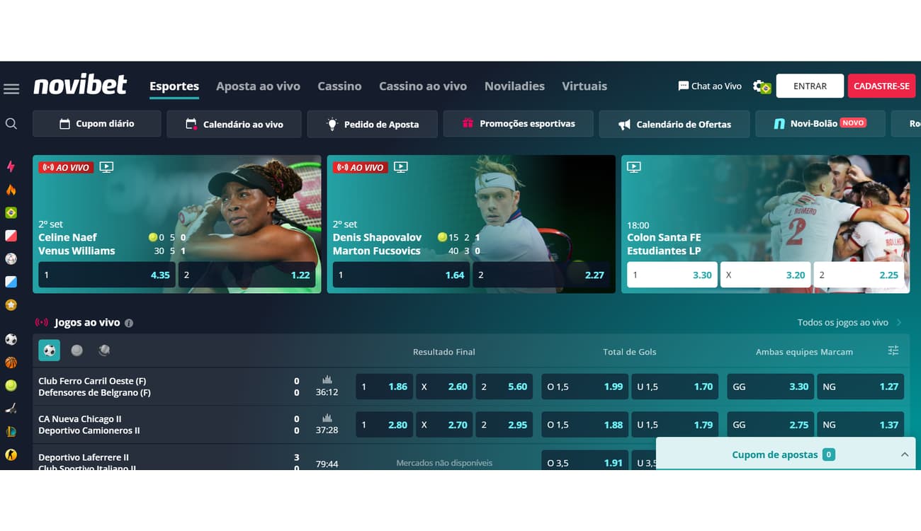Select the hockey stick sidebar icon
This screenshot has width=921, height=531.
[x=11, y=409]
